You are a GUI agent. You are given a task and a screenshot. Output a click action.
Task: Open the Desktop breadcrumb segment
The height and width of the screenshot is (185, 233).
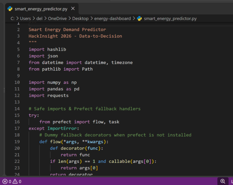coord(80,18)
